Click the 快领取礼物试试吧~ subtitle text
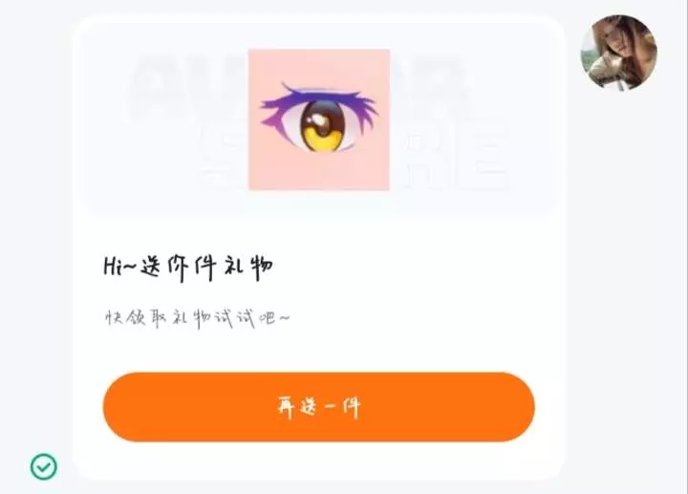 click(x=197, y=318)
